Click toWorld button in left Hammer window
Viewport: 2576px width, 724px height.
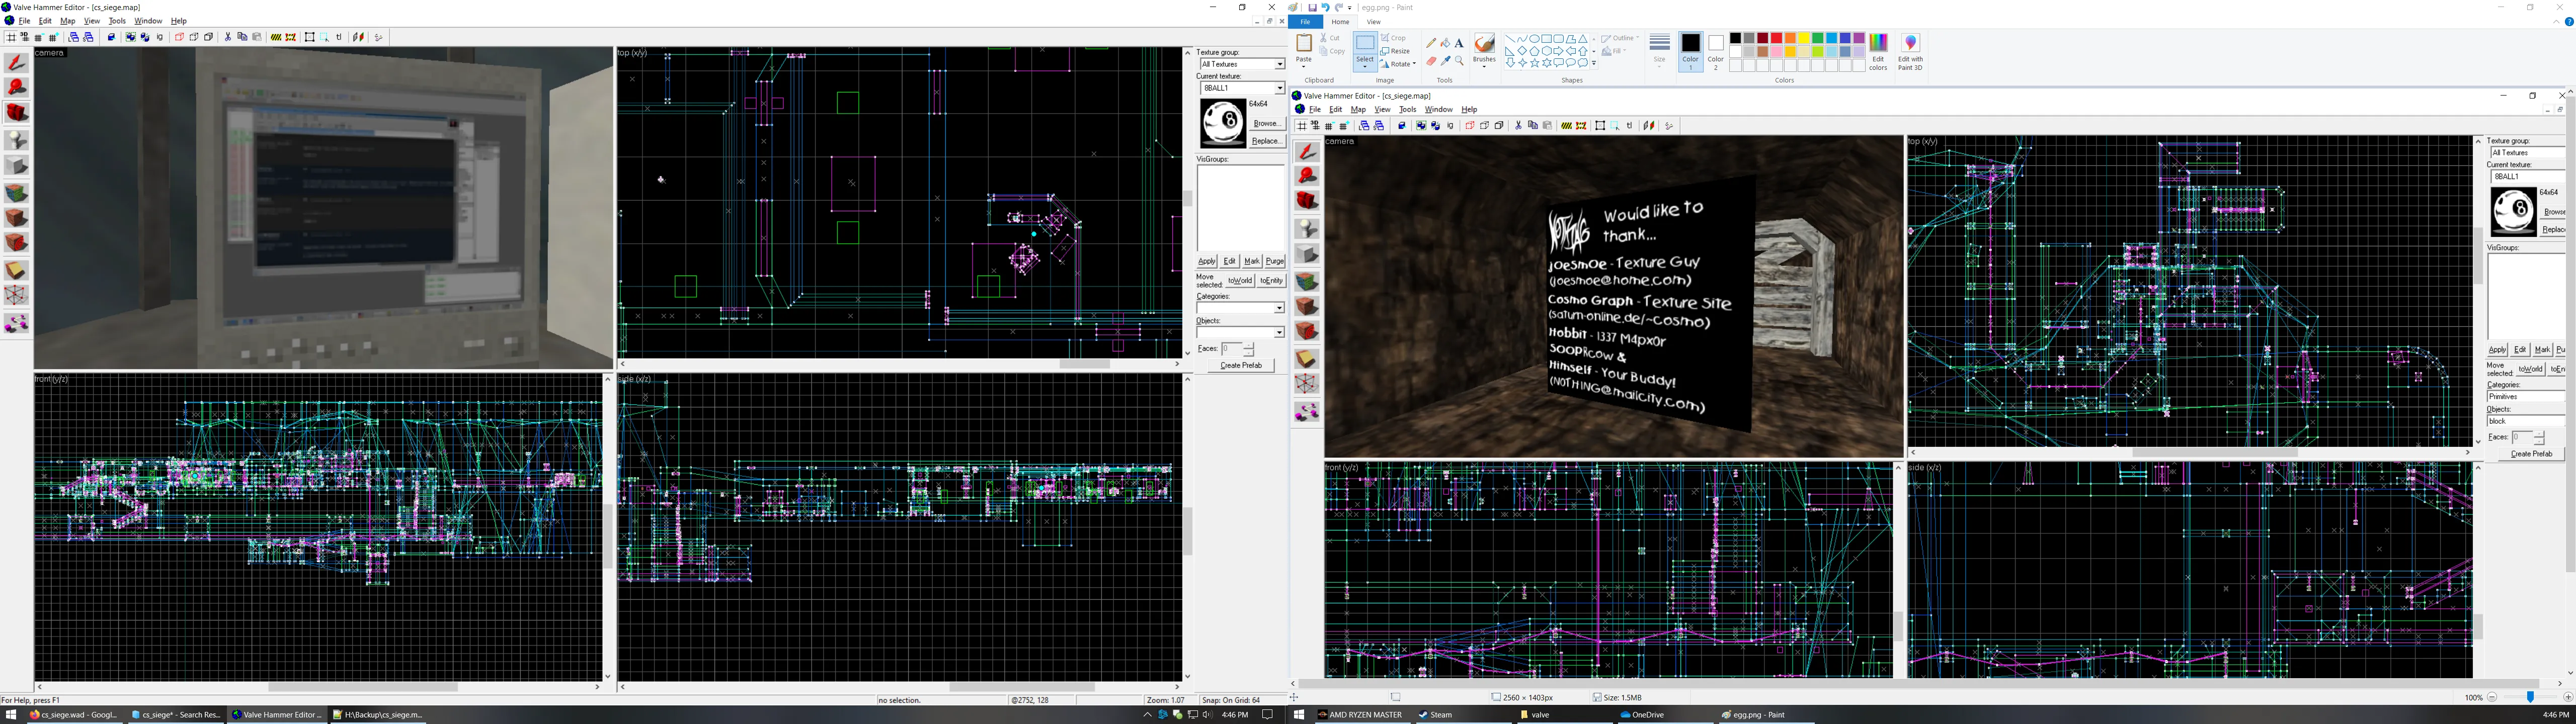coord(1240,281)
